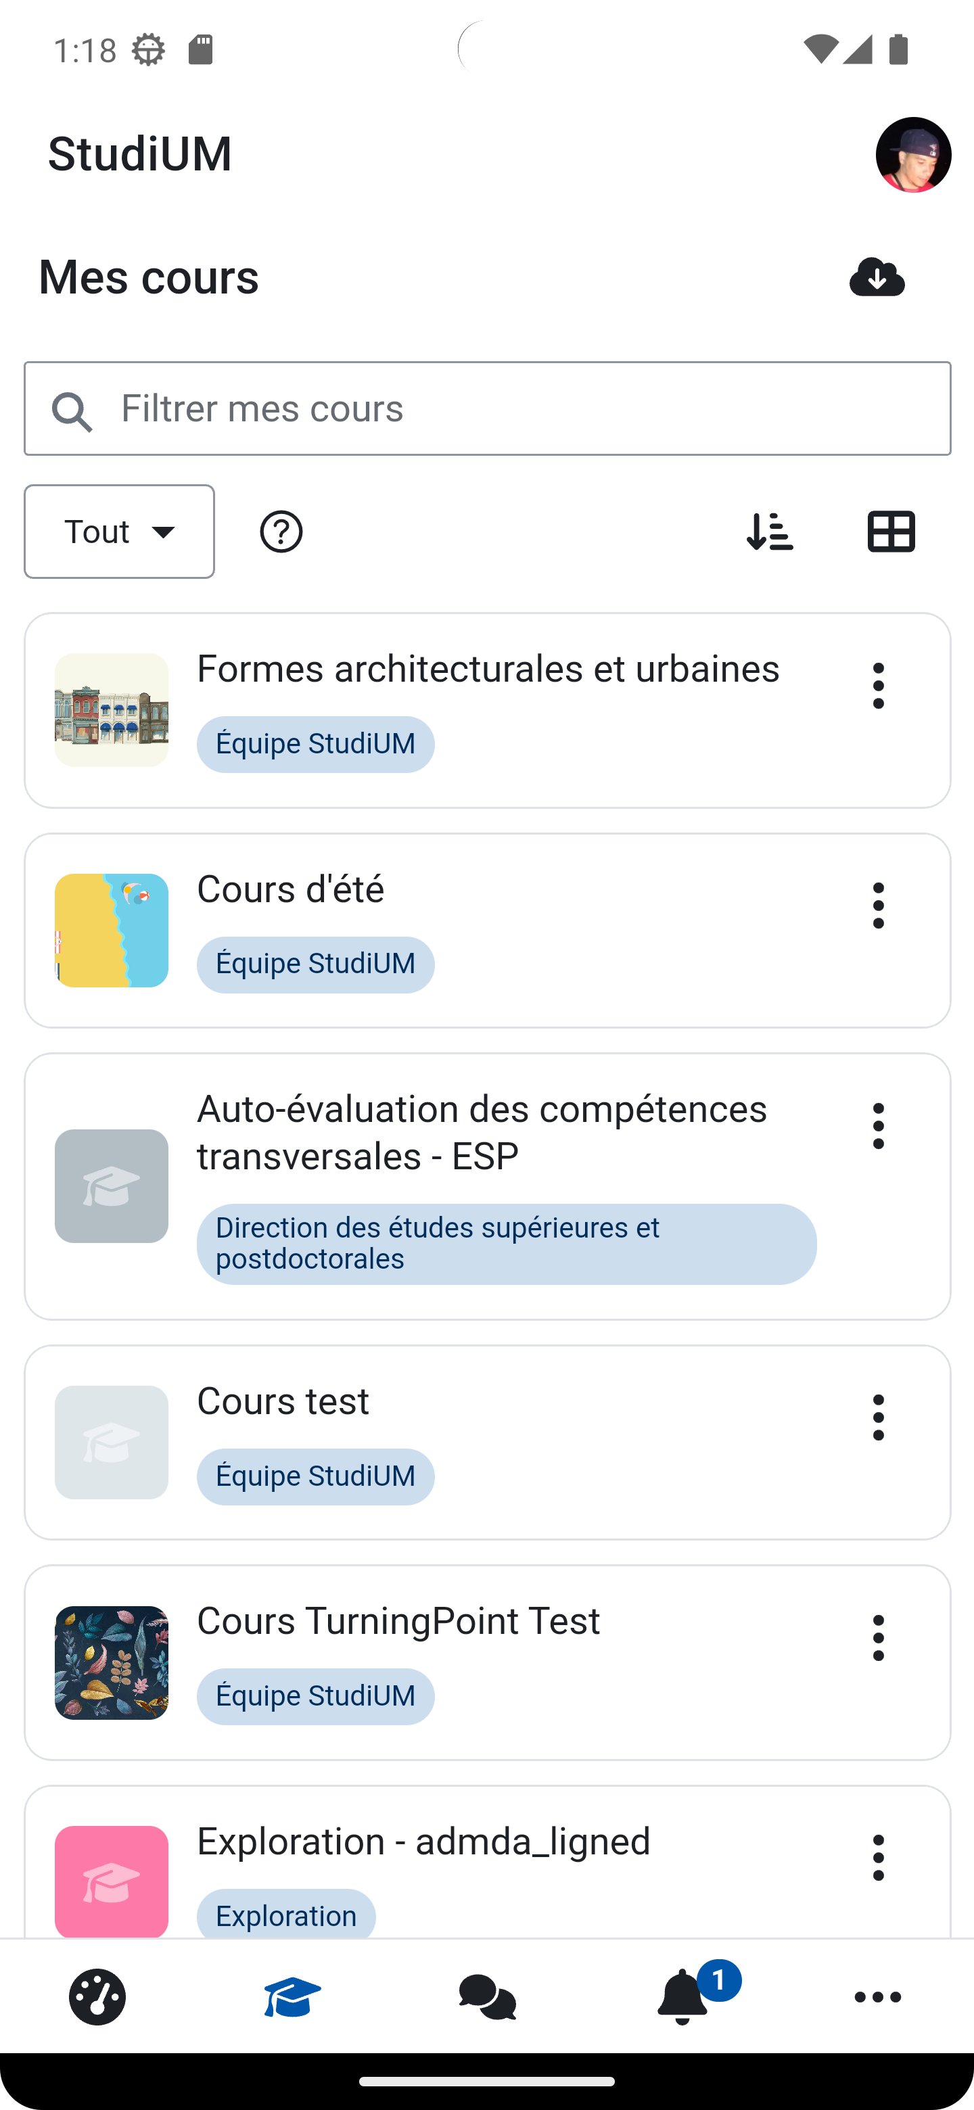
Task: Tap the download all courses cloud icon
Action: pyautogui.click(x=877, y=277)
